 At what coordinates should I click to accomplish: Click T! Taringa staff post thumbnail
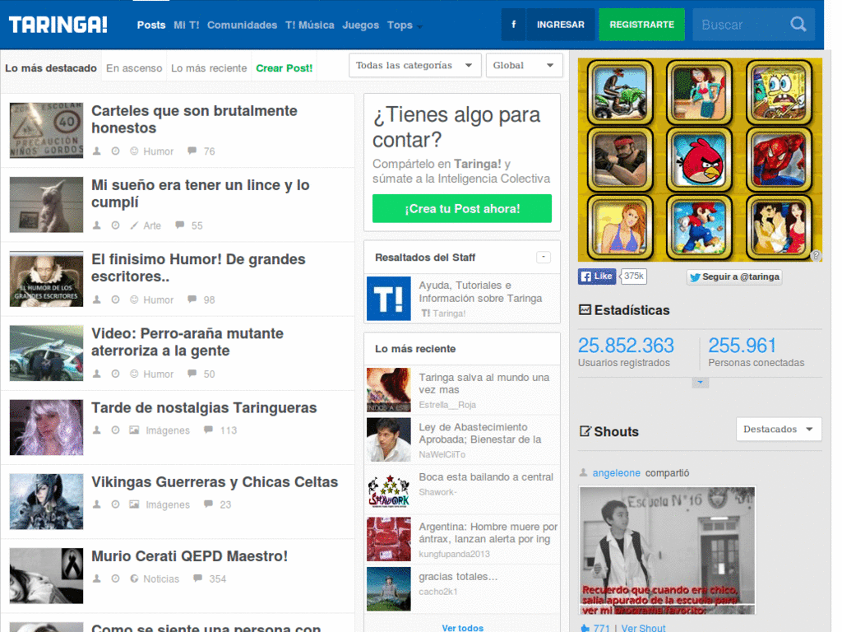(389, 298)
